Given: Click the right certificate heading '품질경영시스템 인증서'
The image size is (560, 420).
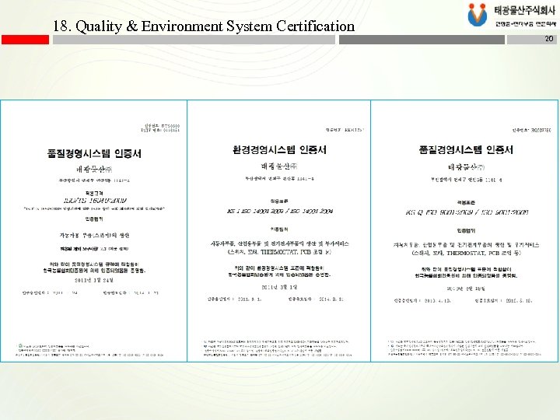Looking at the screenshot, I should [466, 149].
